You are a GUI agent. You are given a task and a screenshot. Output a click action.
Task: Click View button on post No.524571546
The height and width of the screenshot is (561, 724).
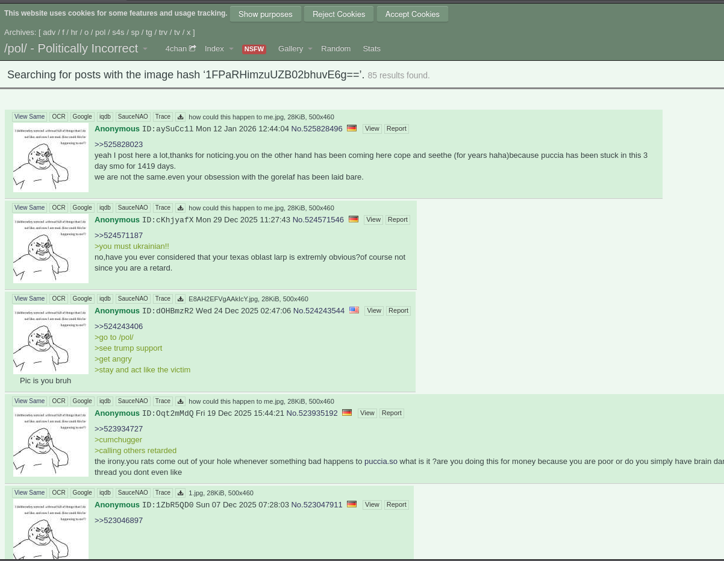(x=373, y=220)
